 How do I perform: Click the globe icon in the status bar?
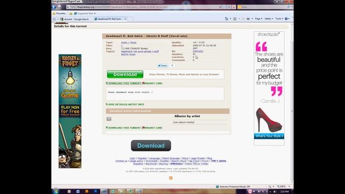point(217,186)
